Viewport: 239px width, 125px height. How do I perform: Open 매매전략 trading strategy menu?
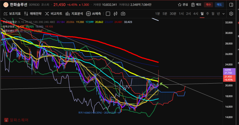point(33,14)
